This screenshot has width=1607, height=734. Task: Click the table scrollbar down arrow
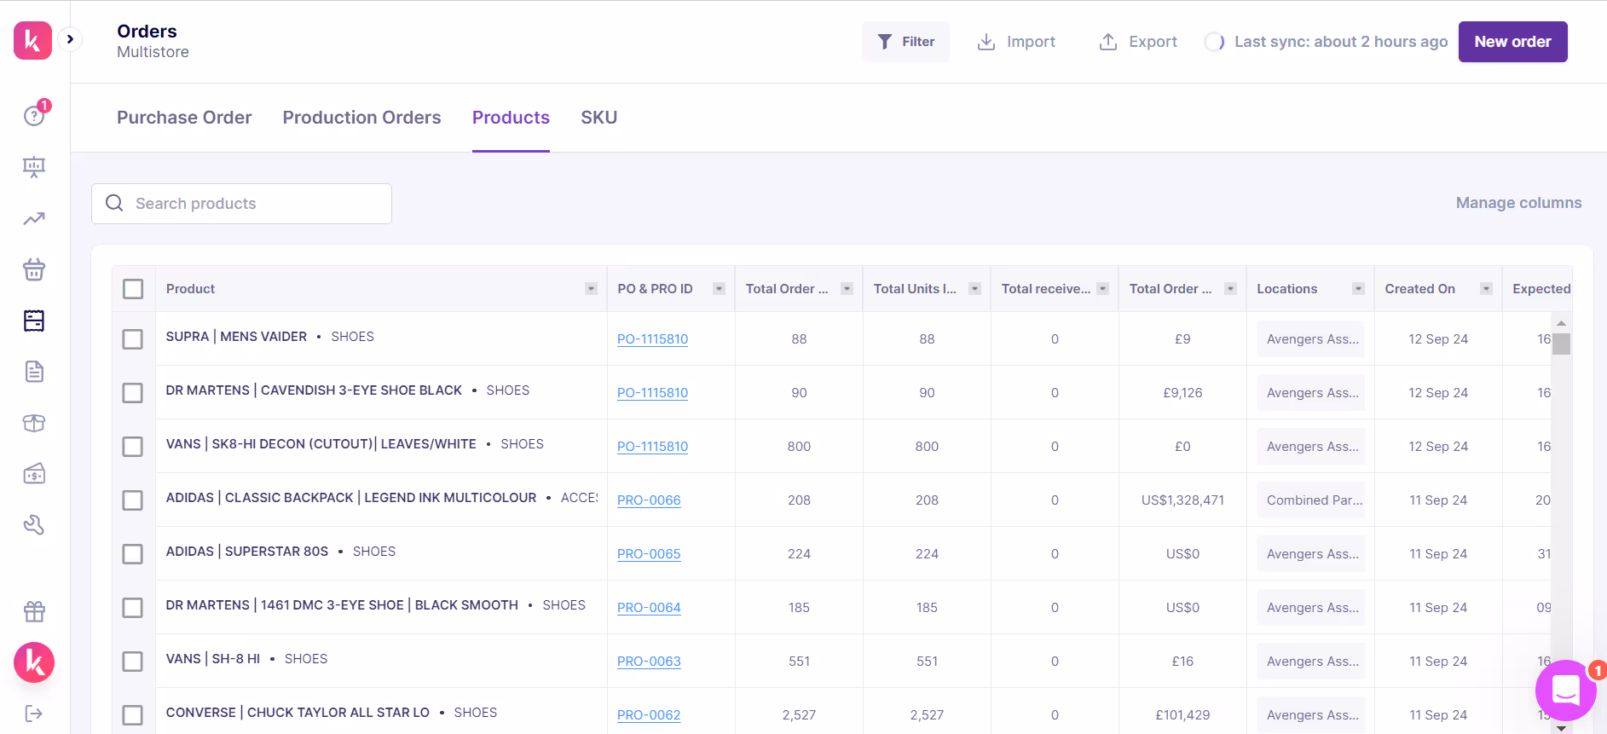1561,728
